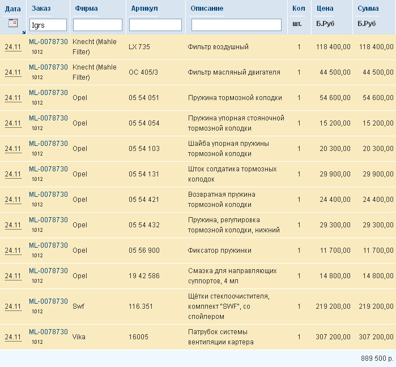Screen dimensions: 396x367
Task: Click price 219 200,00 in Цена column
Action: (x=333, y=306)
